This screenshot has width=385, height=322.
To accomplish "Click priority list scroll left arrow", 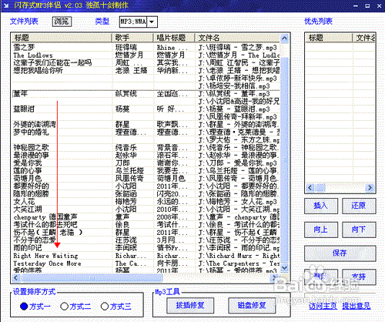I will pos(310,187).
